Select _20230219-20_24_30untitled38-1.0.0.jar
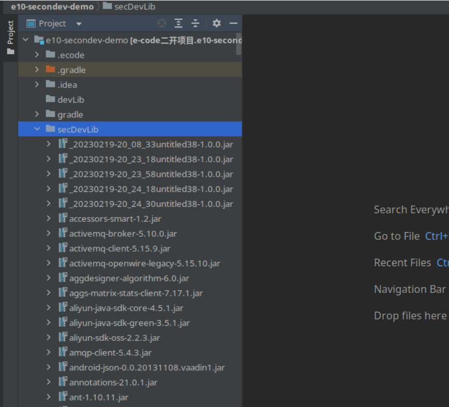 coord(130,204)
